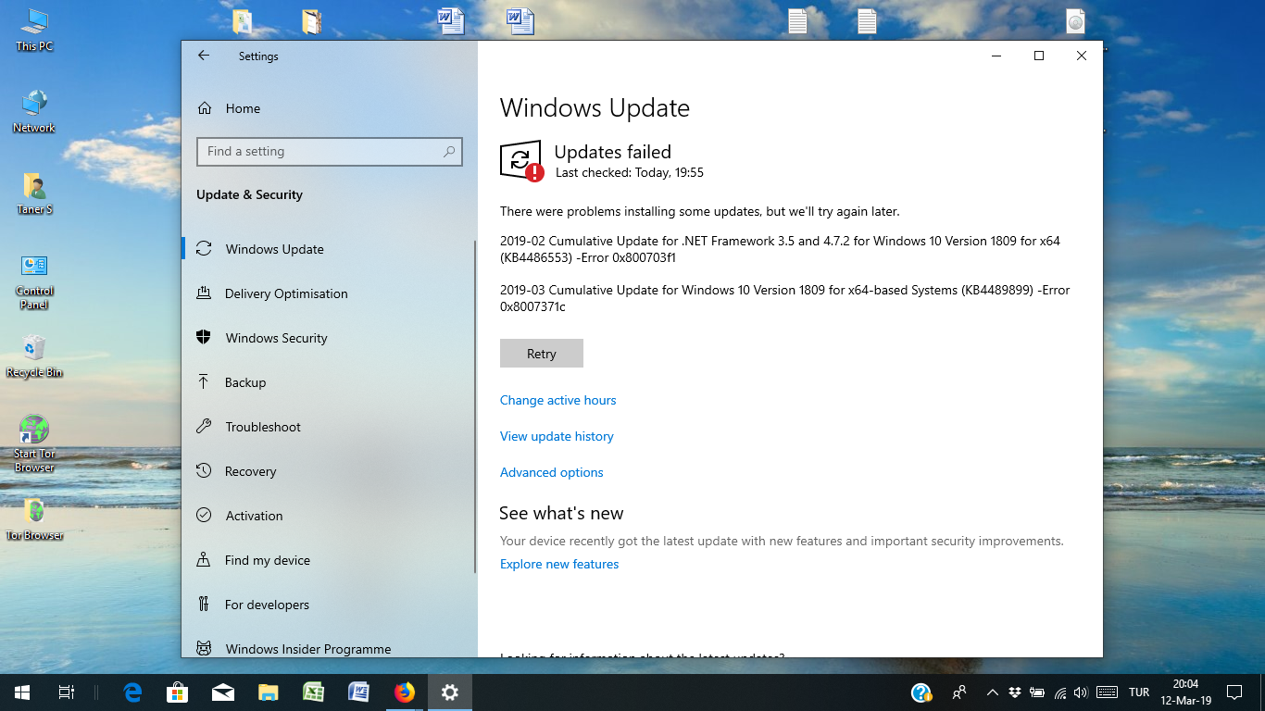
Task: Open Delivery Optimisation settings
Action: click(329, 293)
